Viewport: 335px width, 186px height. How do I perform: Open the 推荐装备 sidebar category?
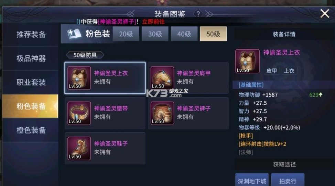pos(31,34)
